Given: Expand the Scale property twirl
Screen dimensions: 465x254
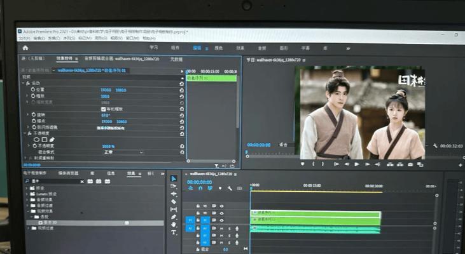Looking at the screenshot, I should click(x=27, y=96).
